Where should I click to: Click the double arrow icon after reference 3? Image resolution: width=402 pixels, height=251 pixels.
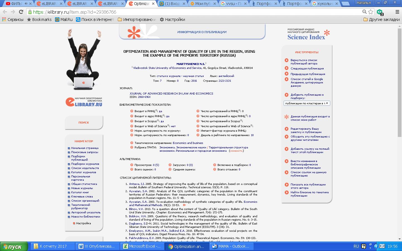(x=184, y=205)
